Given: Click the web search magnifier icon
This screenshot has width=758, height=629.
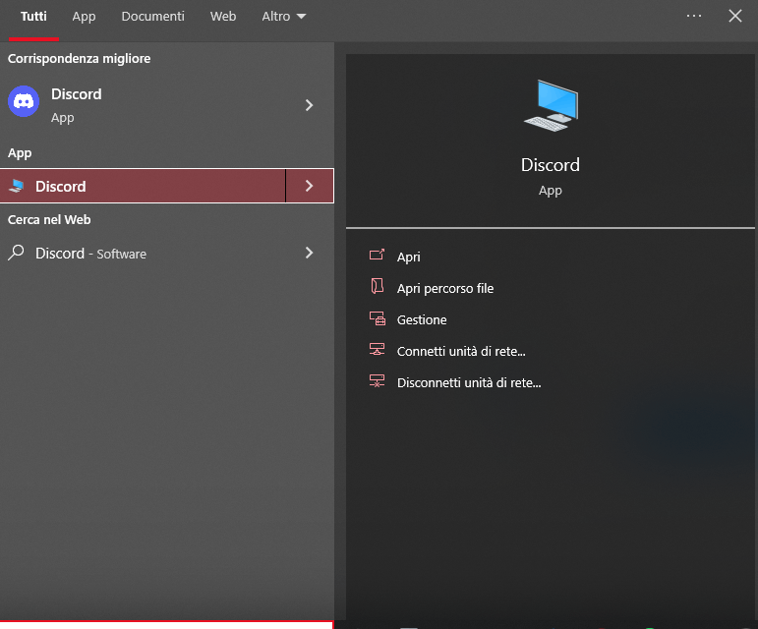Looking at the screenshot, I should tap(16, 253).
